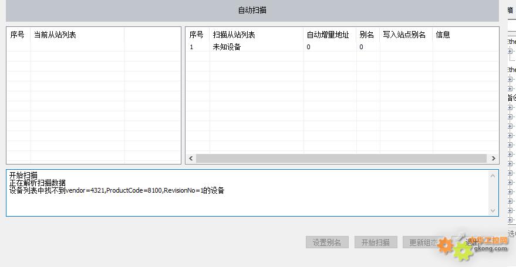
Task: Click the horizontal scrollbar thumb under scan list
Action: click(x=340, y=159)
